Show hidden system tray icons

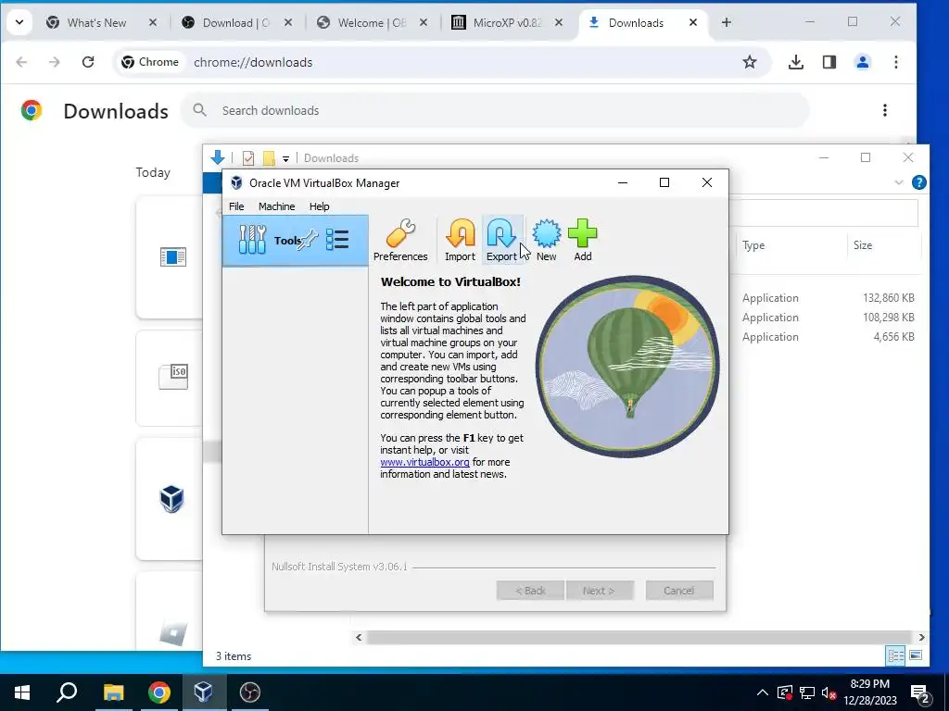click(763, 692)
